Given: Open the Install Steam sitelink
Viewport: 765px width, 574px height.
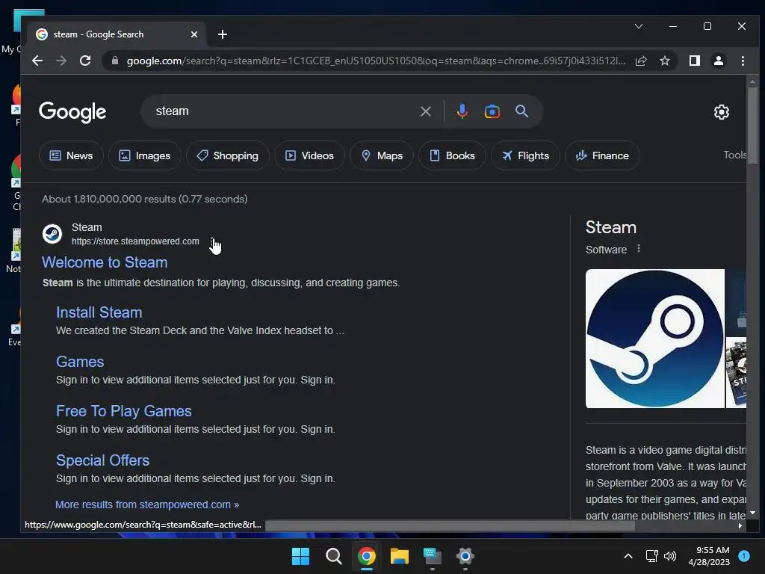Looking at the screenshot, I should click(x=99, y=312).
